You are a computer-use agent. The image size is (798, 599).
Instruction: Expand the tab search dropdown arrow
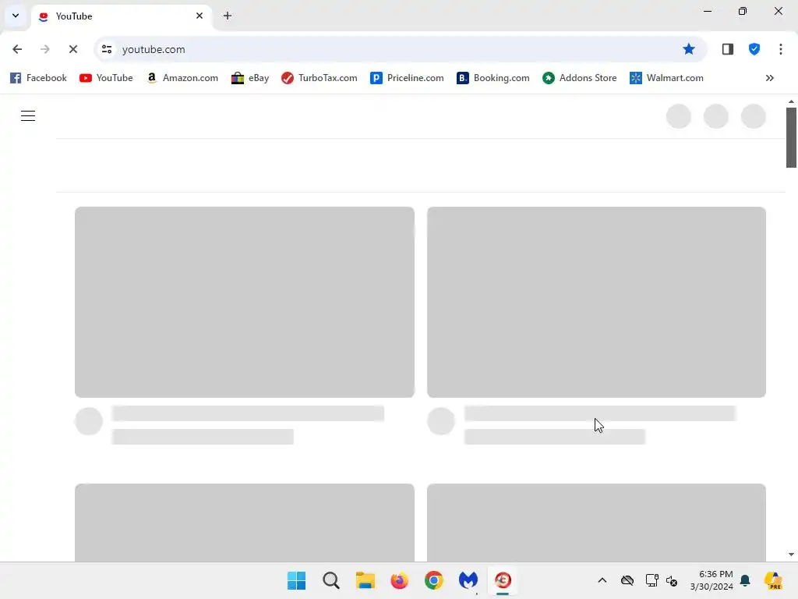16,16
